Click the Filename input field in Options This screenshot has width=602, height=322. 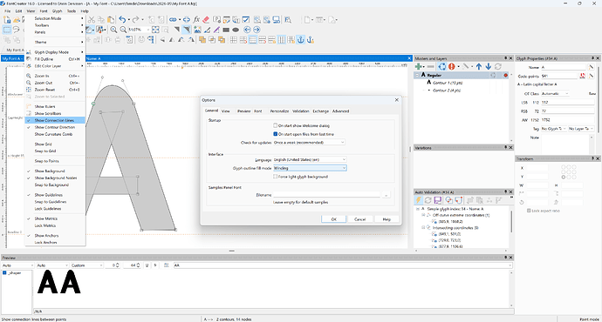(x=326, y=195)
